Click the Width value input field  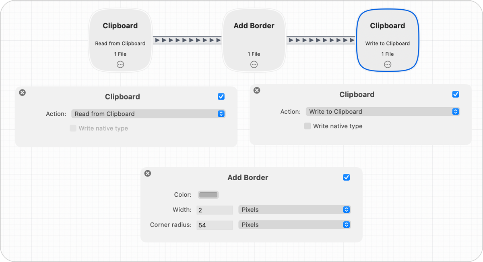pos(215,210)
